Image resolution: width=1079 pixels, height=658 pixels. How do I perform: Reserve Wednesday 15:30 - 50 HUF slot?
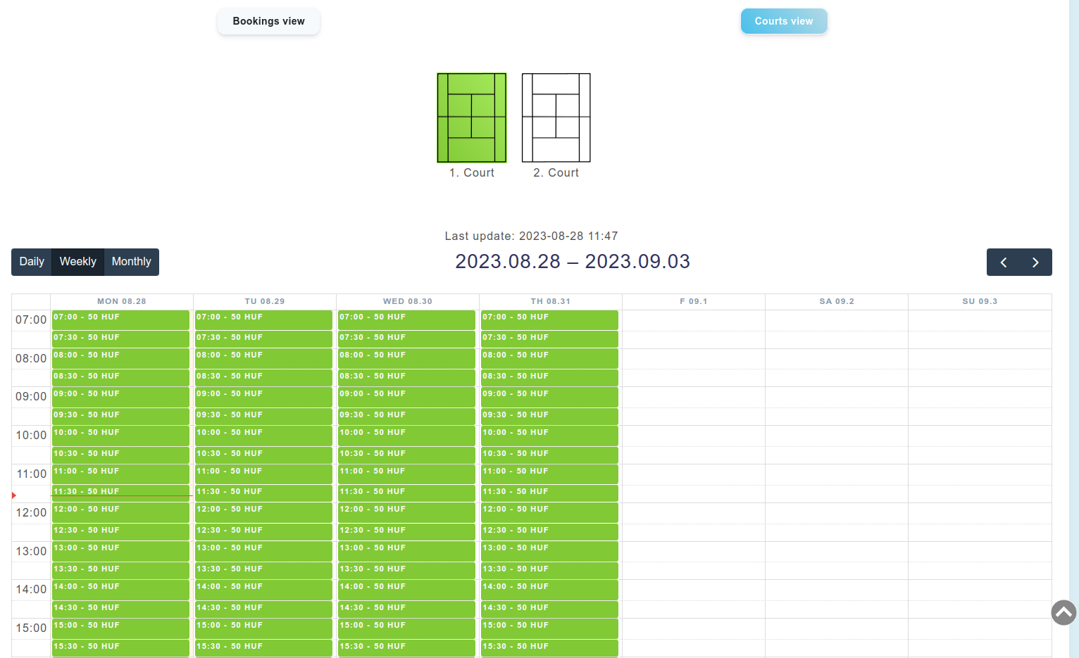[406, 647]
